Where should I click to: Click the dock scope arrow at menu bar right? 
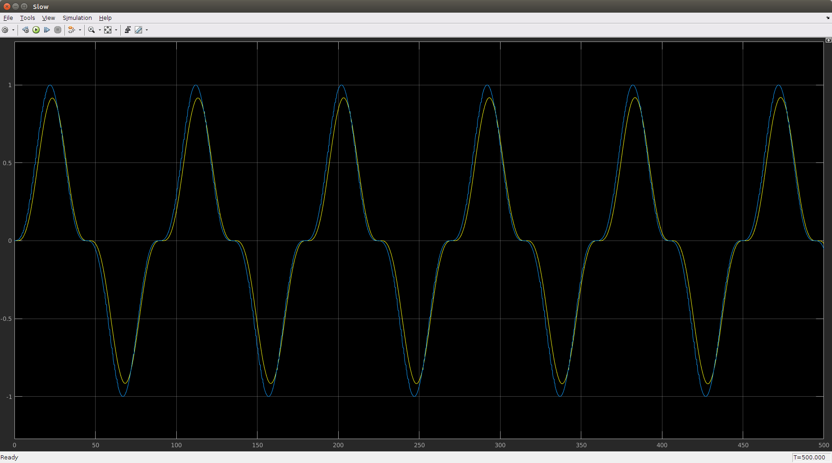(827, 18)
